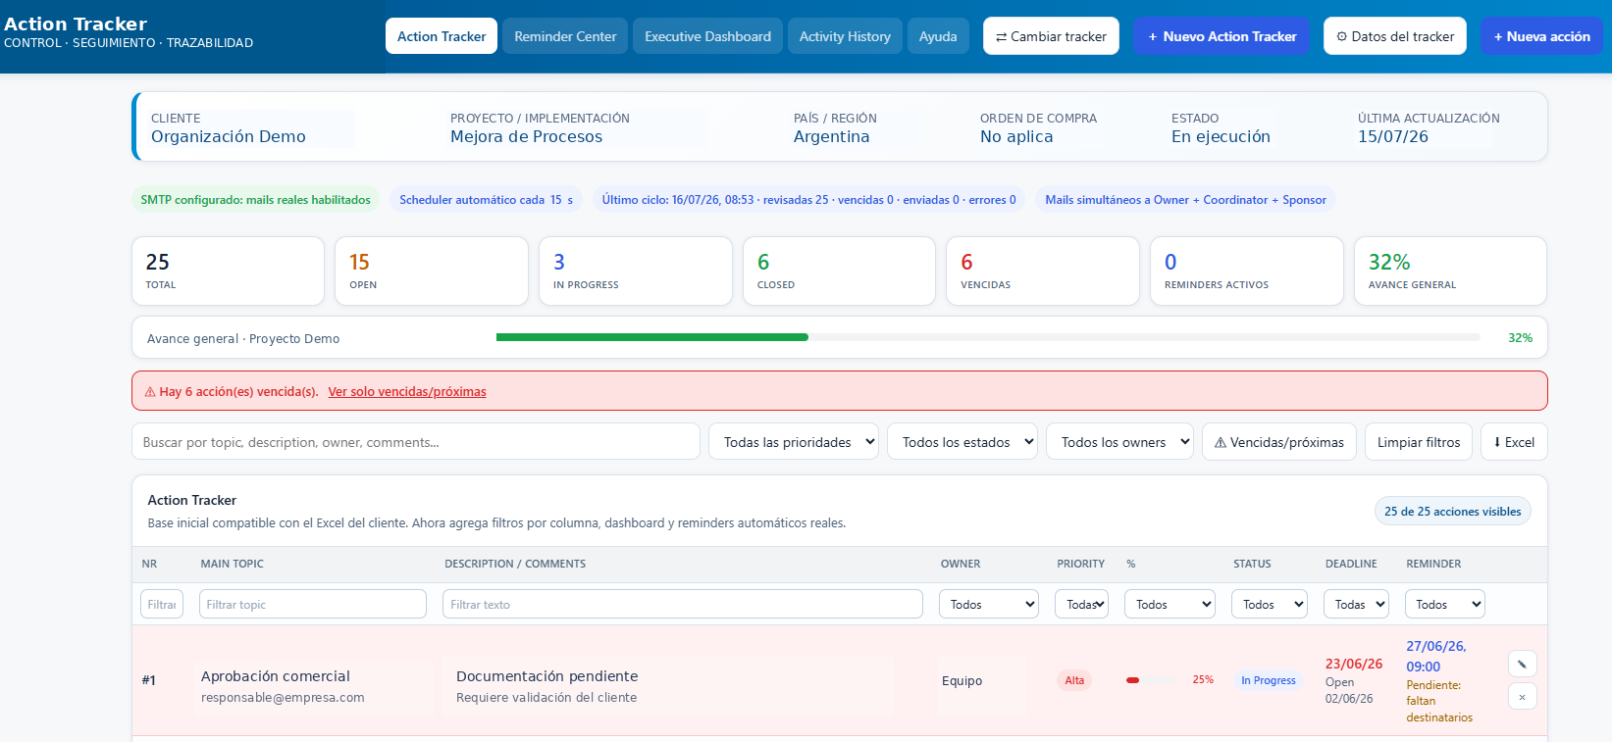1612x742 pixels.
Task: Select the 32% Avance General card
Action: [x=1450, y=271]
